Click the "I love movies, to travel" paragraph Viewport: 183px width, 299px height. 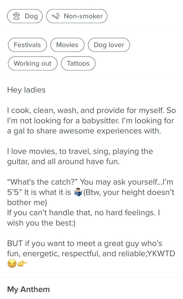coord(80,157)
